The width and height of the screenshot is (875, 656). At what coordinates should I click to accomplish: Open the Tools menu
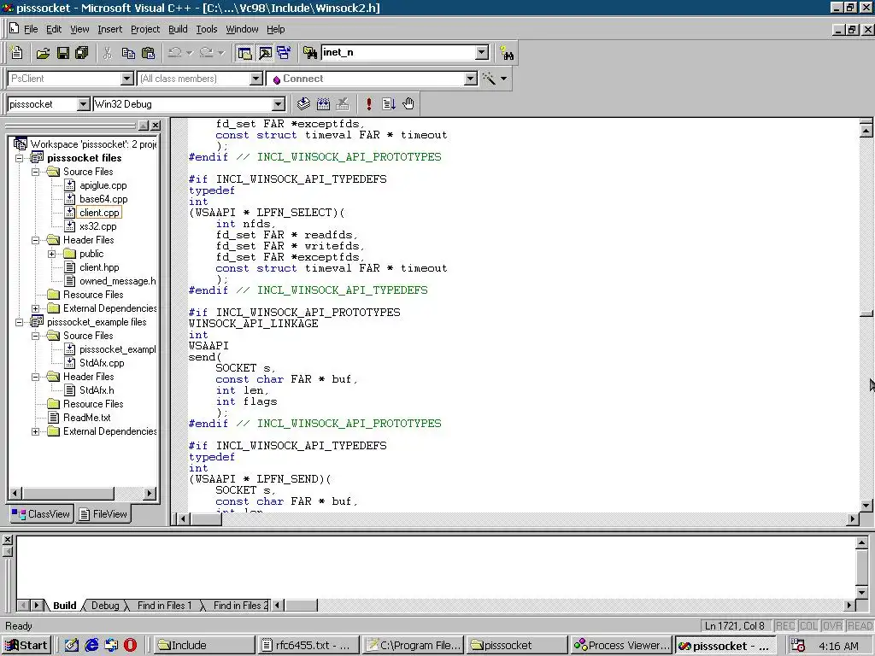point(207,29)
